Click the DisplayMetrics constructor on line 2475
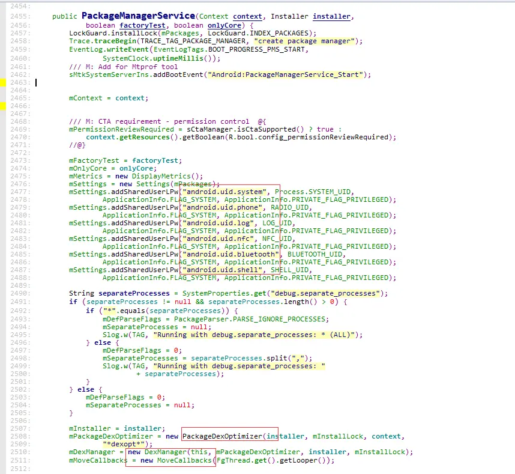The height and width of the screenshot is (474, 515). 161,176
